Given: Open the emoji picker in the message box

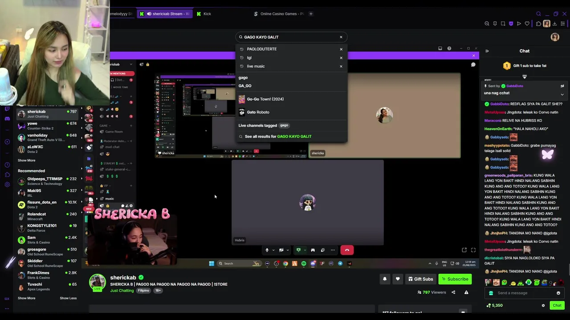Looking at the screenshot, I should click(558, 293).
